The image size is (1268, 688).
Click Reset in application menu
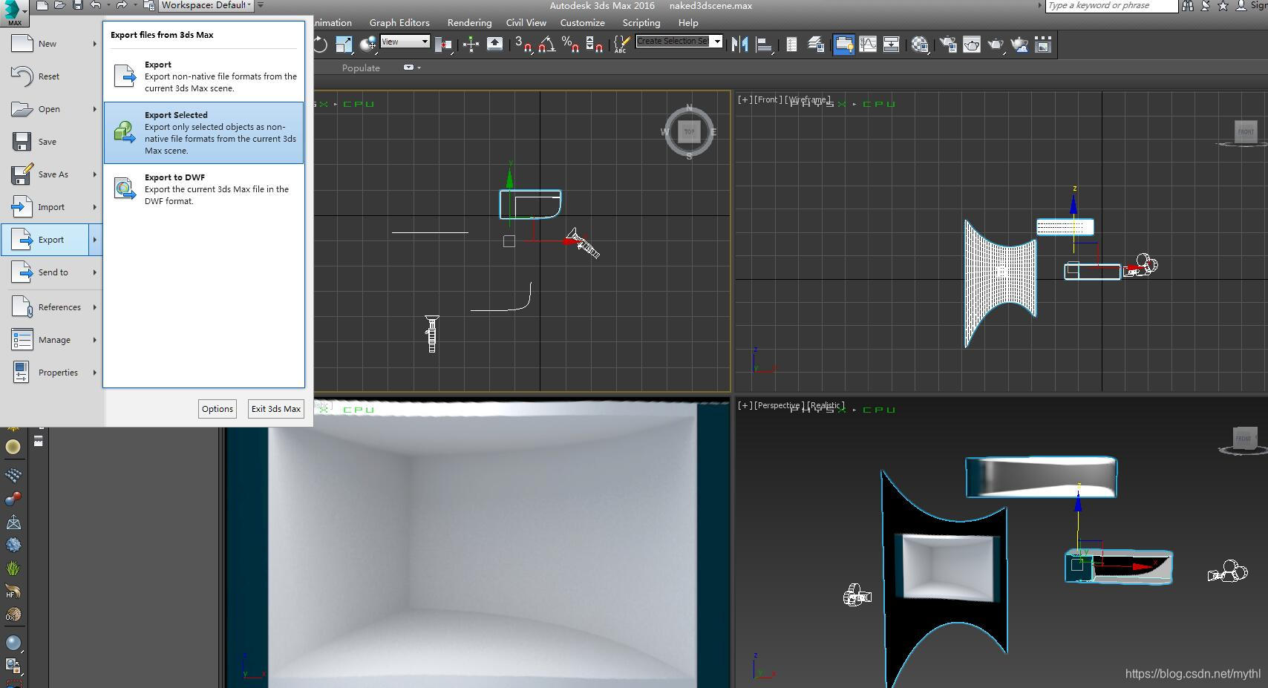[x=50, y=76]
